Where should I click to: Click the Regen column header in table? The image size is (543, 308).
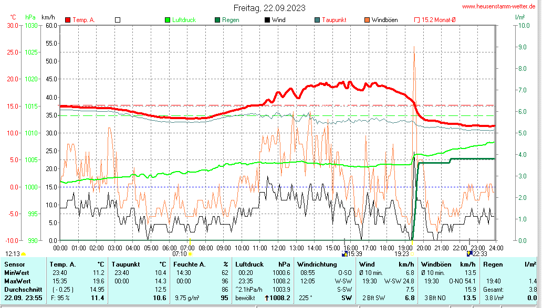point(494,264)
